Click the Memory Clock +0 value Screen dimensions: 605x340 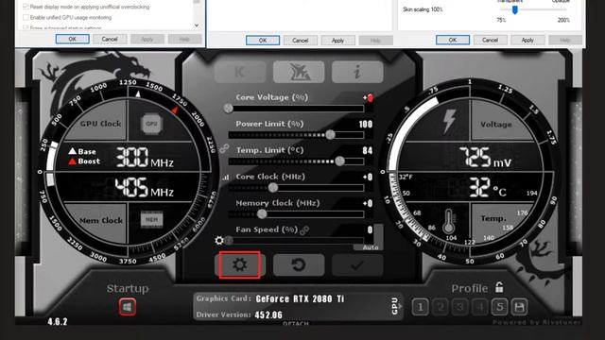368,203
